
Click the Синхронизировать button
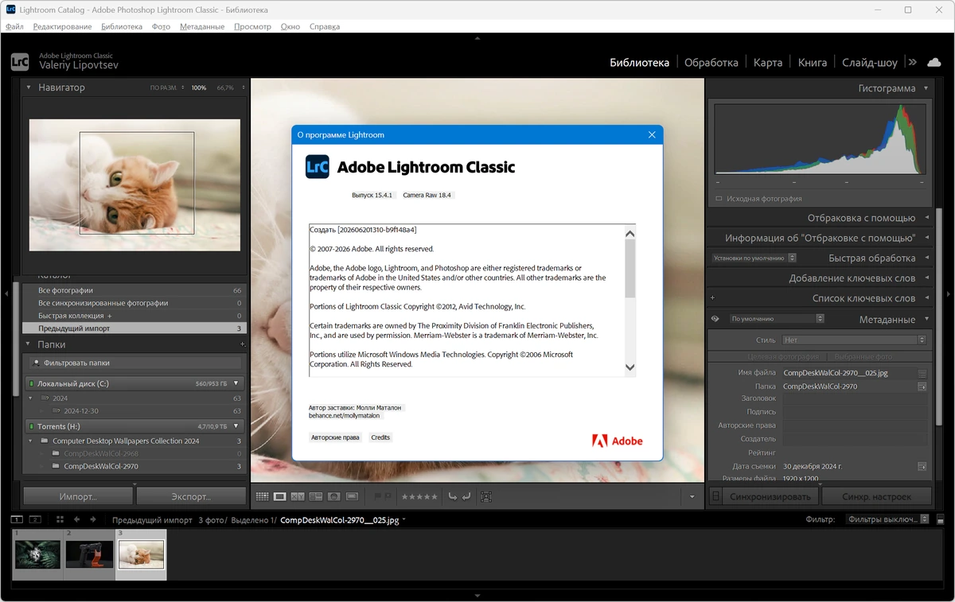771,496
